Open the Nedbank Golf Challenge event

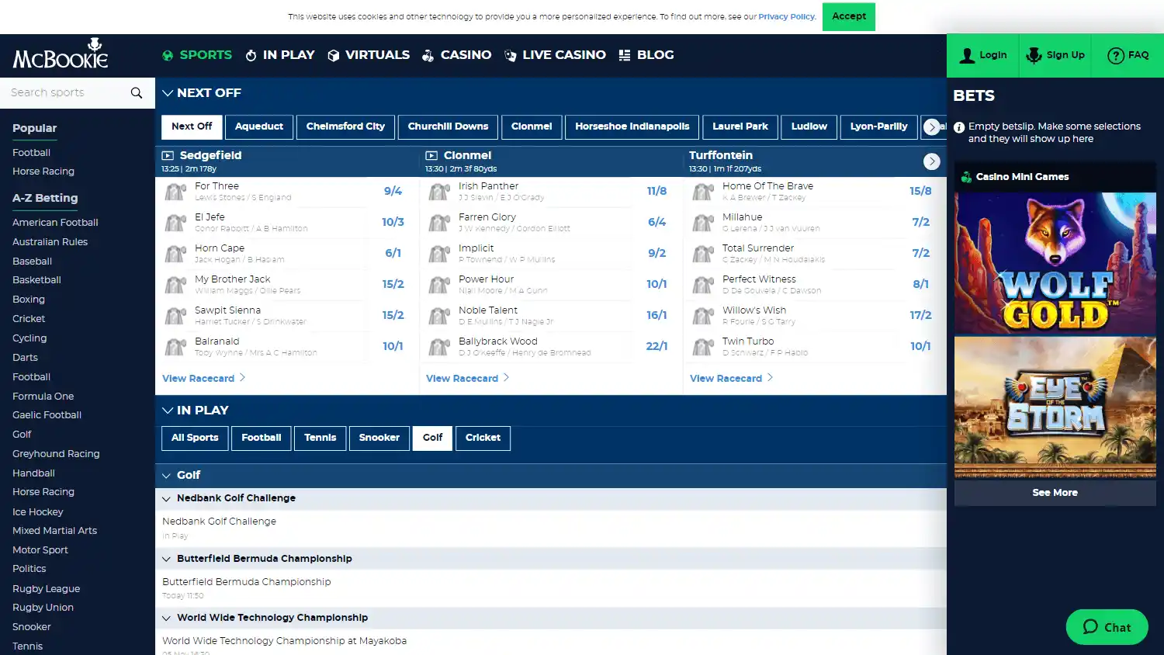click(551, 529)
